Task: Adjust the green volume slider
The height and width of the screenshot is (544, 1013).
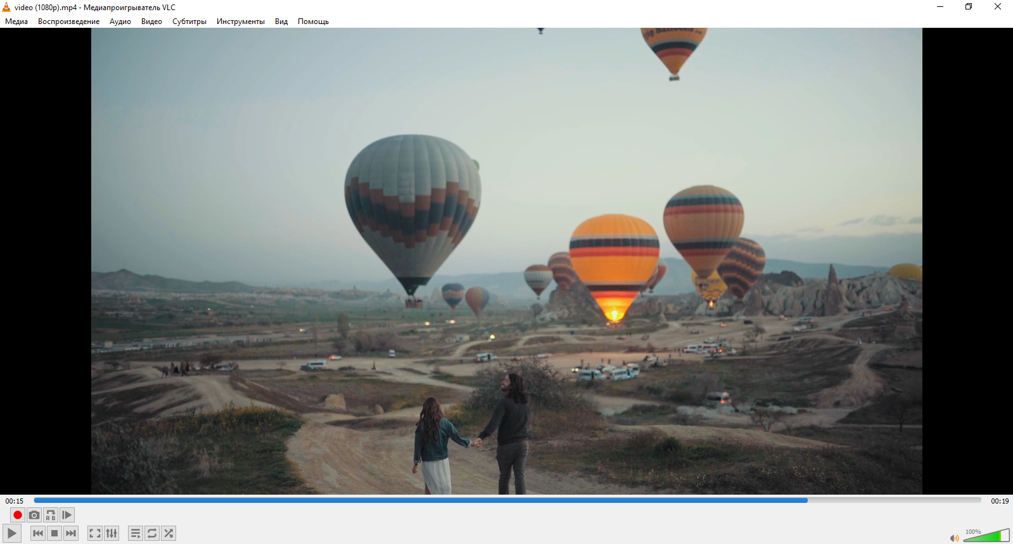Action: 986,536
